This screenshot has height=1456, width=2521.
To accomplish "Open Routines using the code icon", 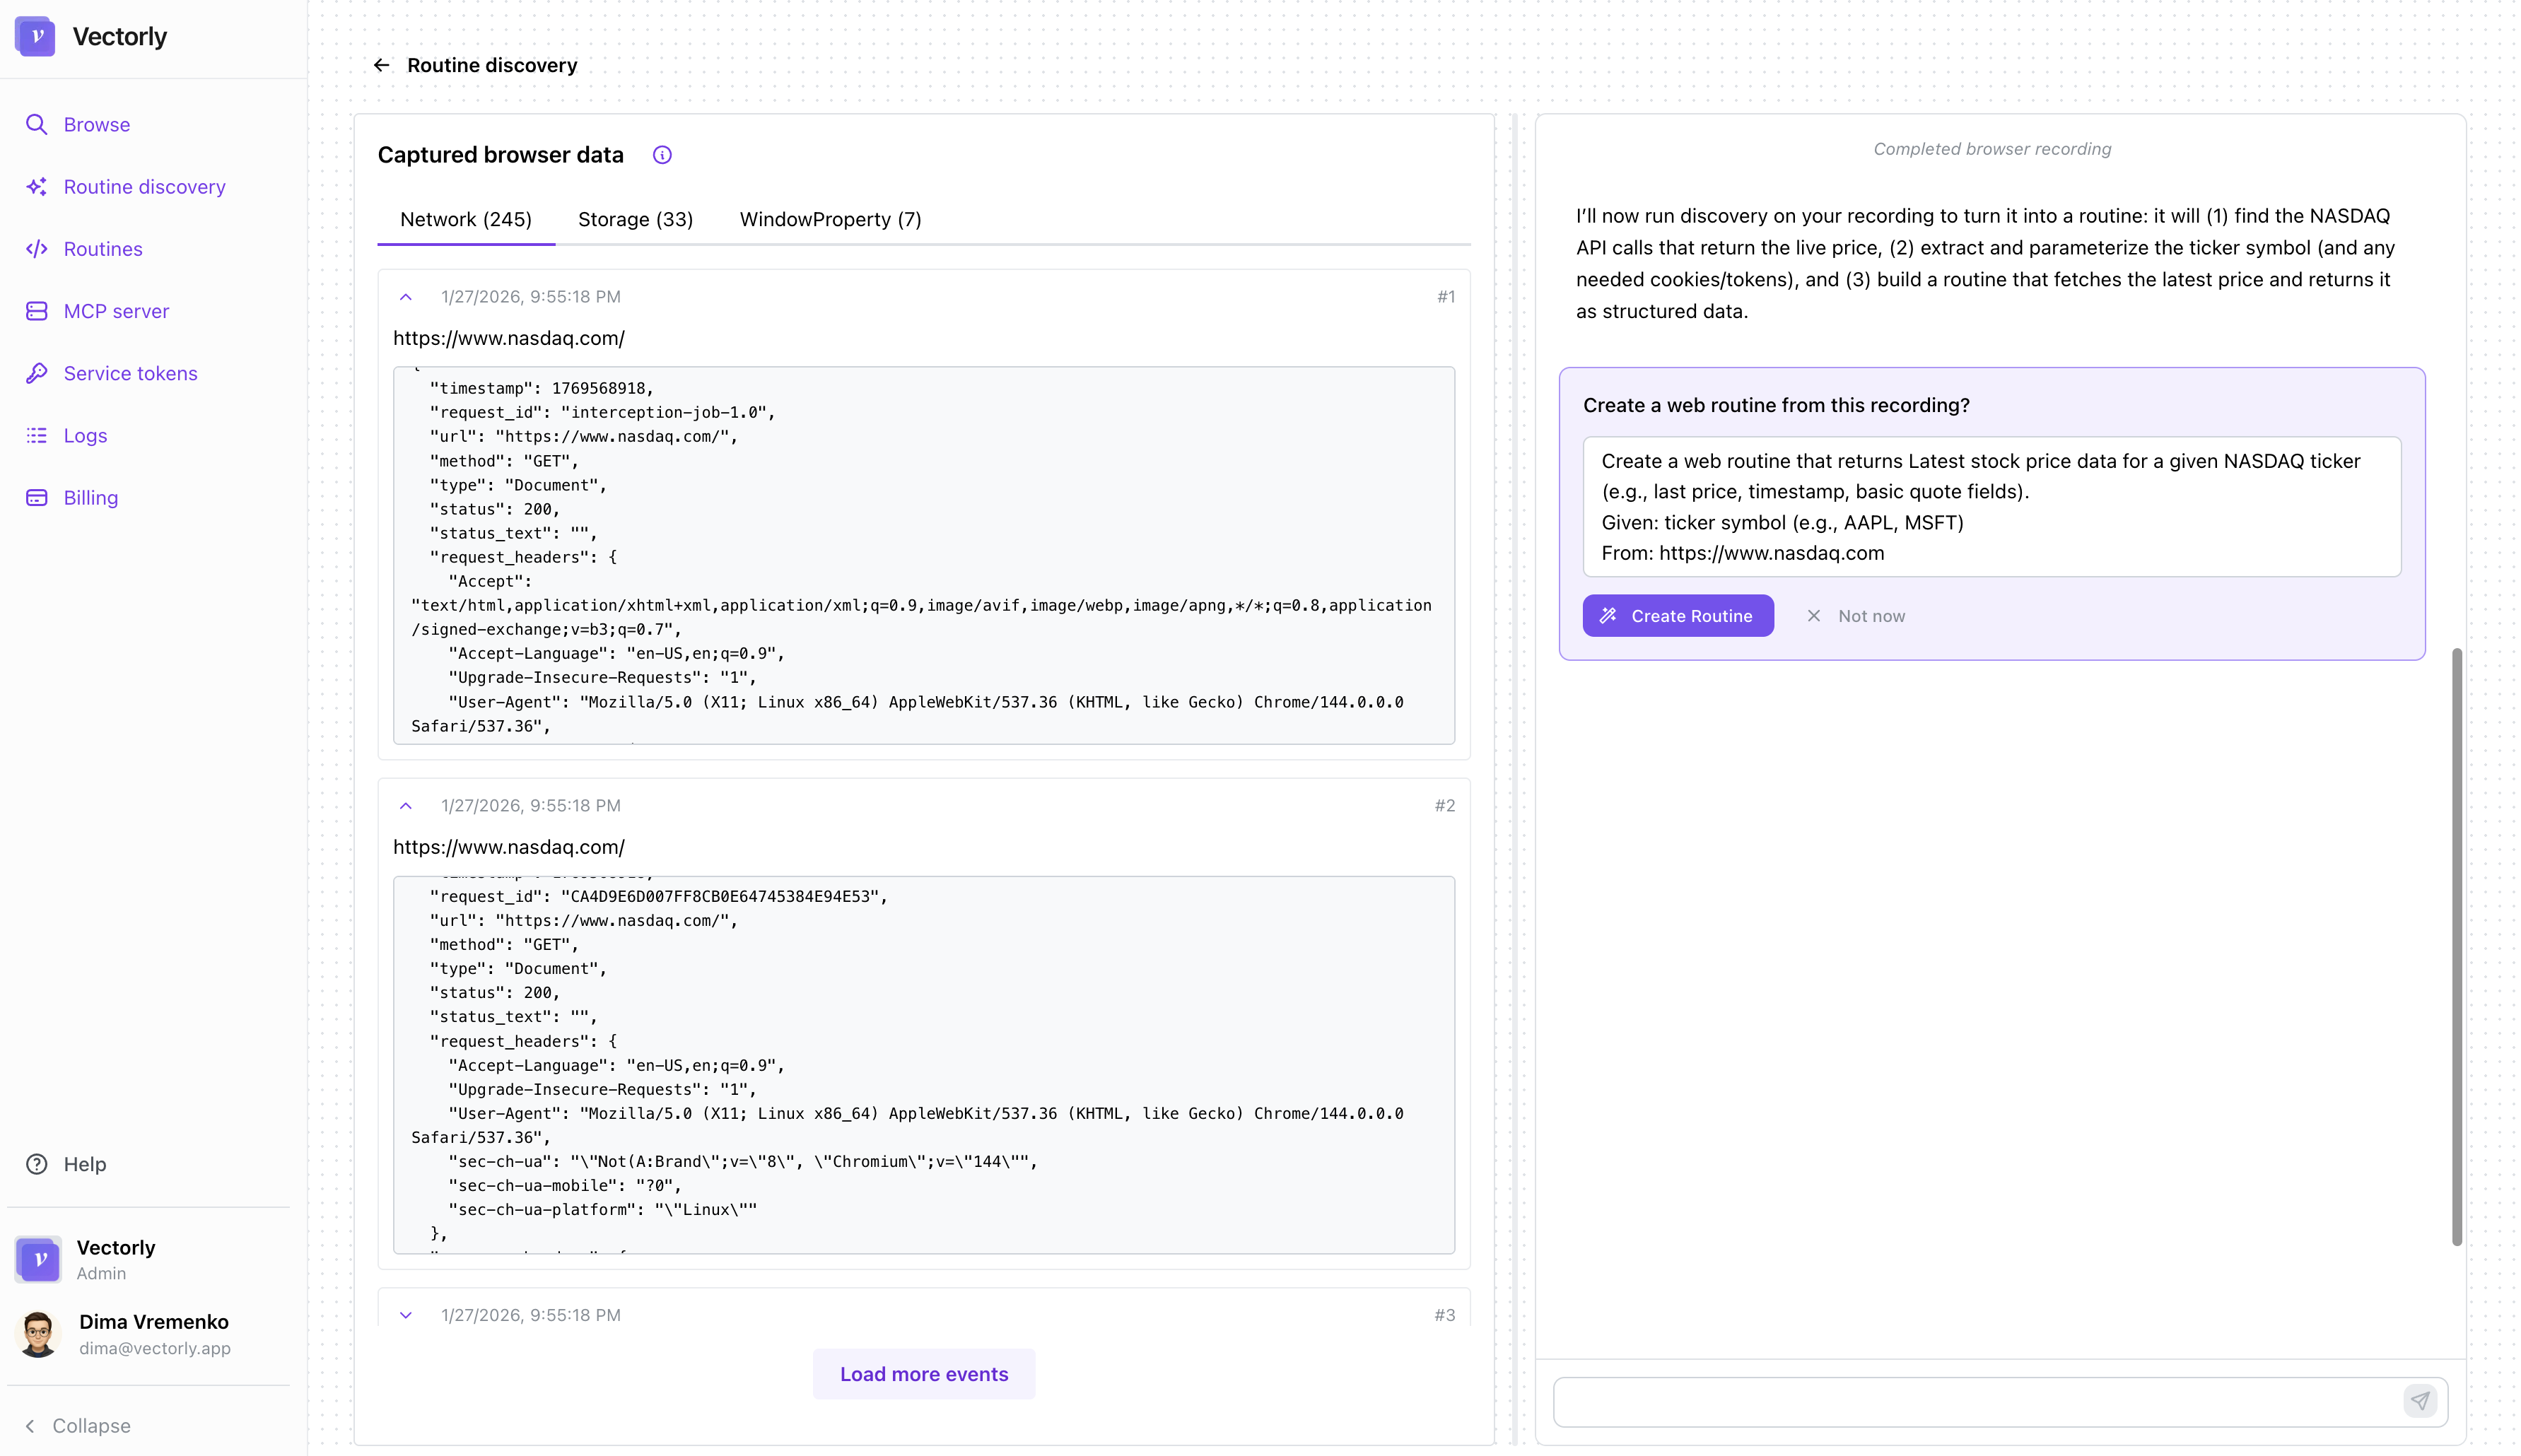I will click(x=37, y=248).
